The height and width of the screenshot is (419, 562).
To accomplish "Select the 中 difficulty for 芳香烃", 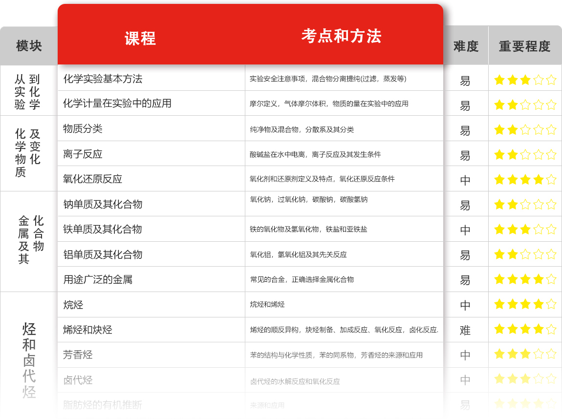I will click(x=465, y=355).
